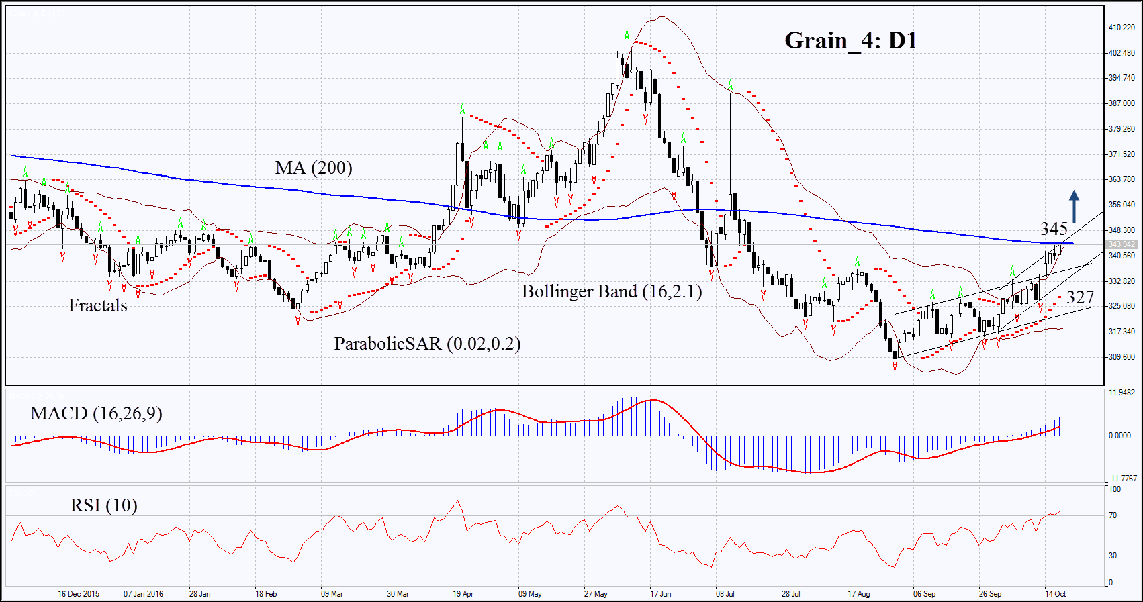
Task: Click the MACD zero level 0.0000
Action: click(x=1119, y=436)
